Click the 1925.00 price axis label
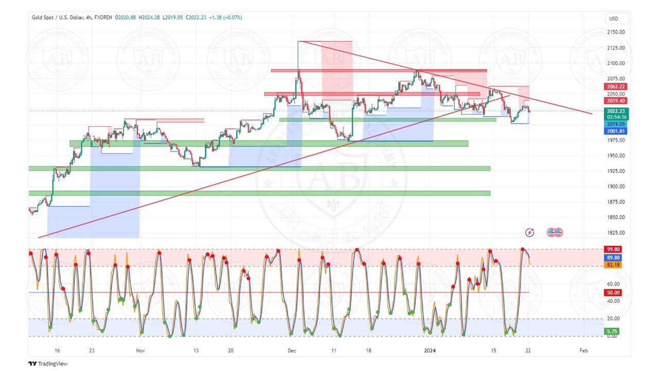This screenshot has width=659, height=371. (616, 171)
